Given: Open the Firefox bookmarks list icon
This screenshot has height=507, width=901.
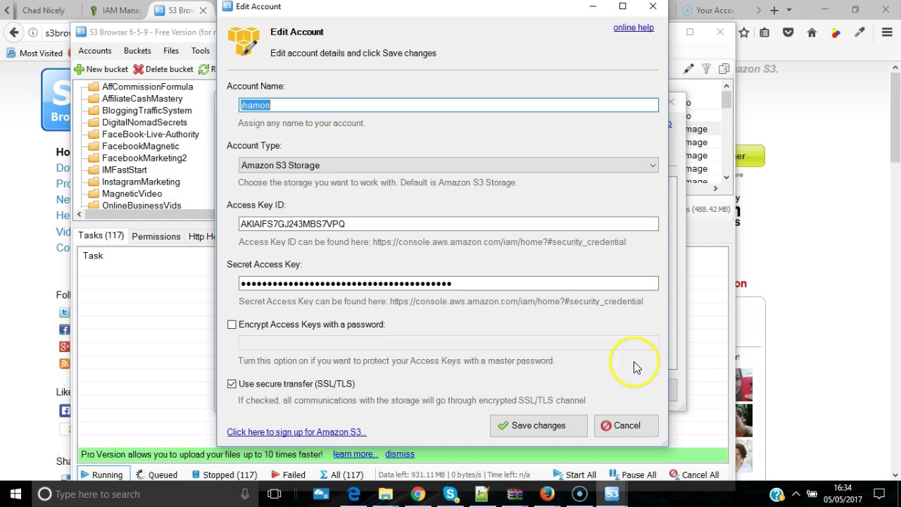Looking at the screenshot, I should (764, 32).
